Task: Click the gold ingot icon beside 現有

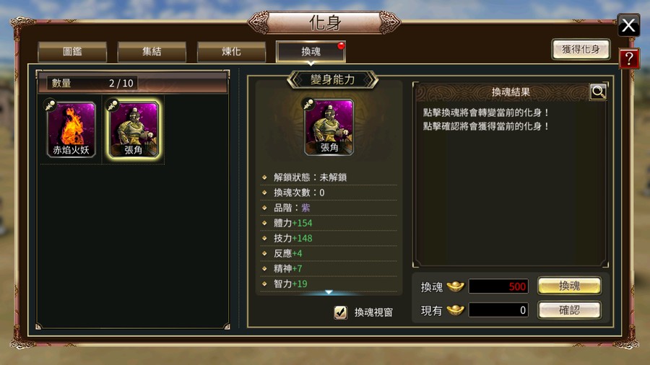Action: 455,309
